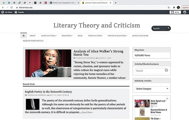The width and height of the screenshot is (189, 120).
Task: Open the Video Lectures menu item
Action: click(x=95, y=36)
